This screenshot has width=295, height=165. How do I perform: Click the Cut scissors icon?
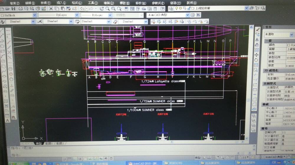tap(51, 9)
